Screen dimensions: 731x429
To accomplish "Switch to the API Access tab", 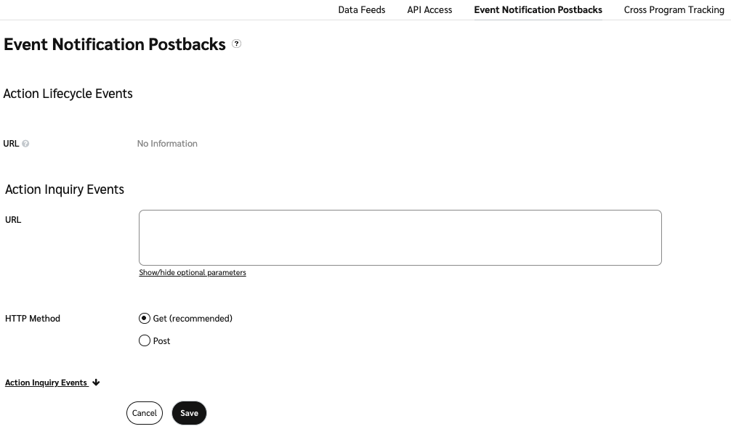I will pyautogui.click(x=429, y=10).
